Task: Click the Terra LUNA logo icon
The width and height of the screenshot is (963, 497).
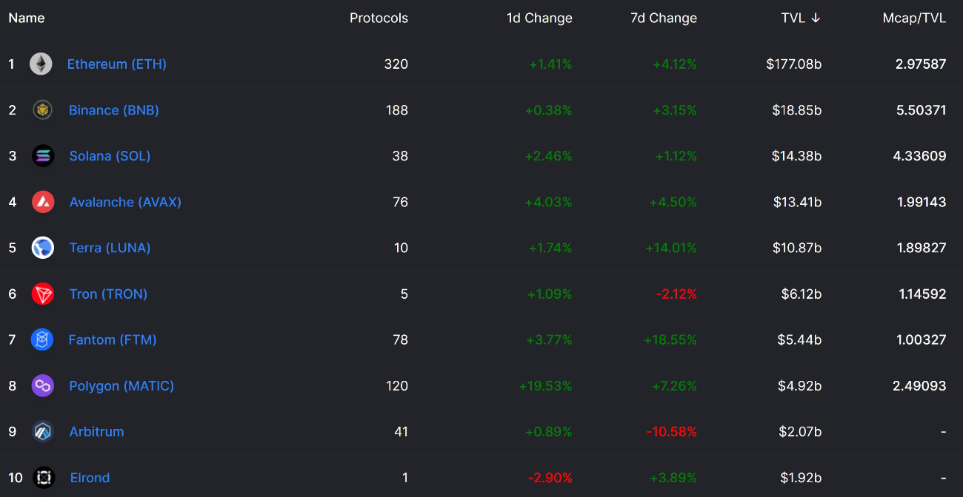Action: (x=43, y=248)
